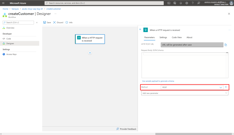
Task: Click the horizontal scrollbar at bottom
Action: coord(193,134)
